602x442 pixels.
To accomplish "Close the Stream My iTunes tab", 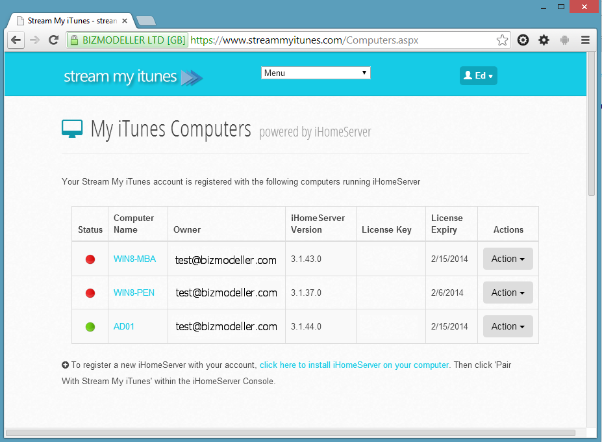I will click(x=125, y=21).
